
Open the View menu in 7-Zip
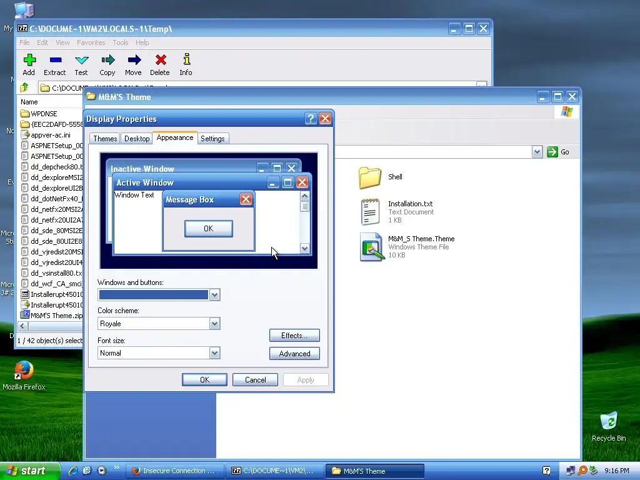tap(62, 42)
